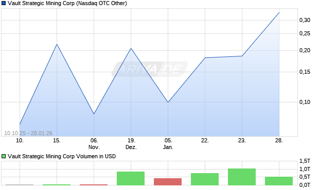This screenshot has height=190, width=319.
Task: Click the date range '10.10.25 - 28.01.26'
Action: point(28,133)
